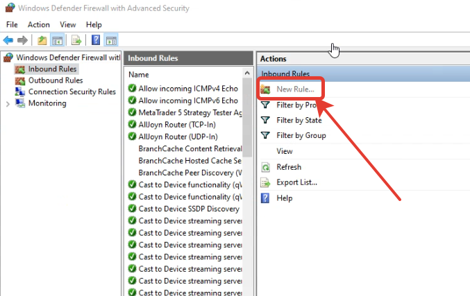Click the Export List toolbar icon
Screen dimensions: 470x296
[x=76, y=40]
